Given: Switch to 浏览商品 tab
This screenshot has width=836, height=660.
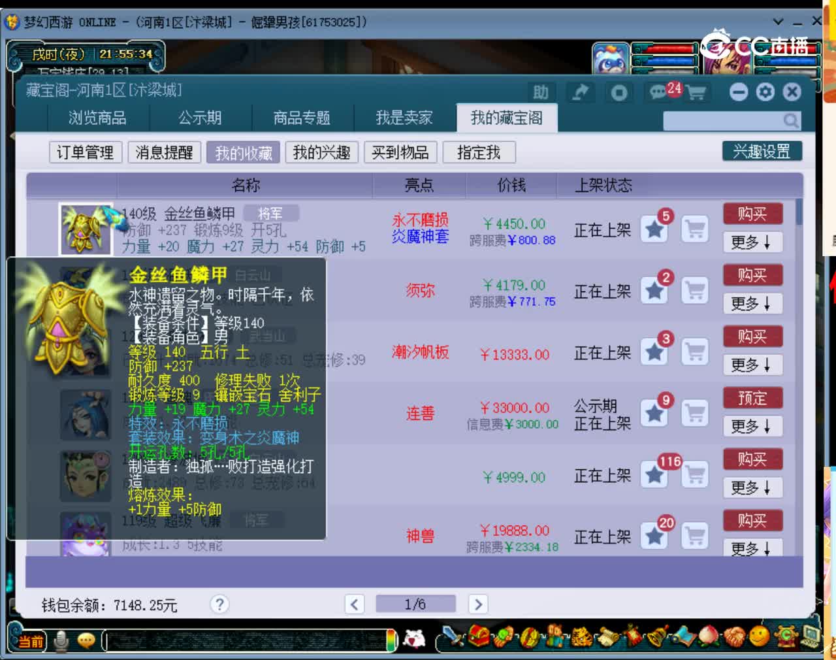Looking at the screenshot, I should click(98, 118).
